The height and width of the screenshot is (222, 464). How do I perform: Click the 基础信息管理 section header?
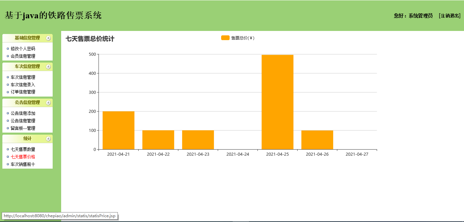click(27, 38)
